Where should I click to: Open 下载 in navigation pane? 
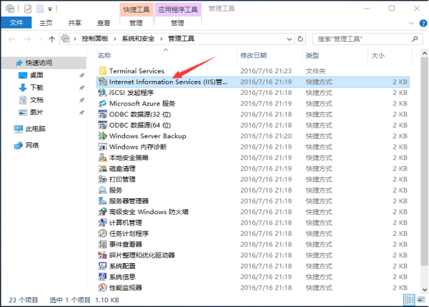[x=36, y=87]
